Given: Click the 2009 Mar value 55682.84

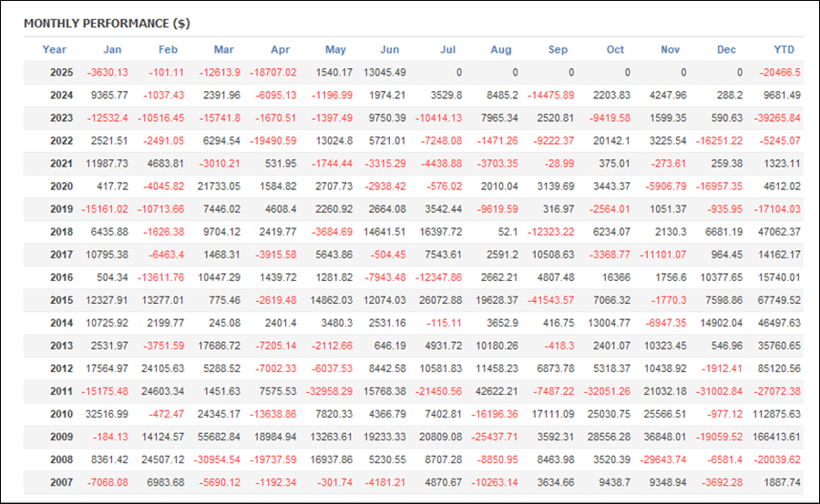Looking at the screenshot, I should tap(219, 438).
